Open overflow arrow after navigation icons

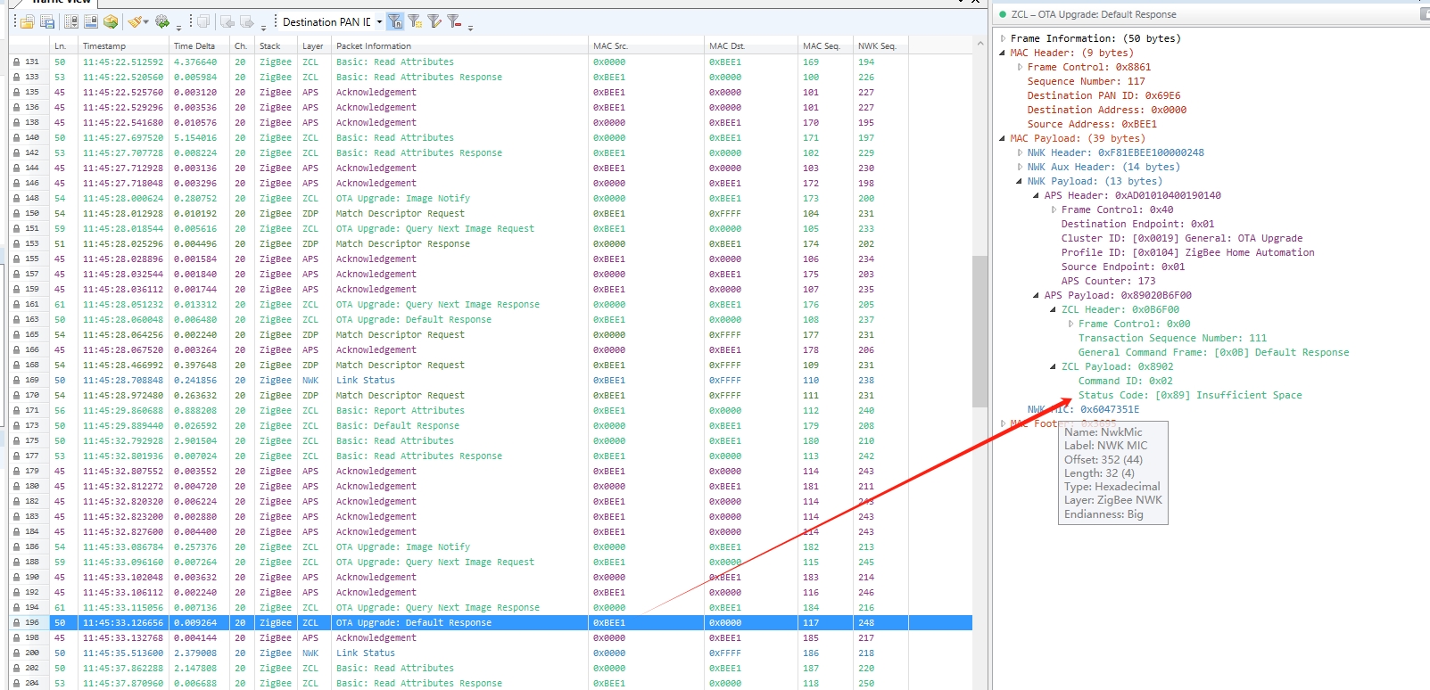click(x=263, y=28)
